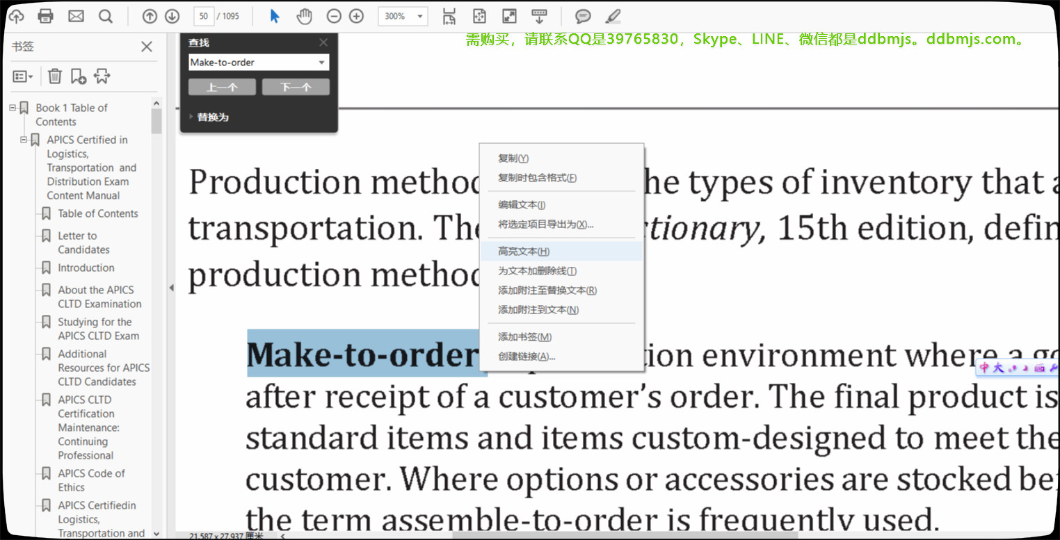1060x540 pixels.
Task: Print the document with the printer icon
Action: (46, 16)
